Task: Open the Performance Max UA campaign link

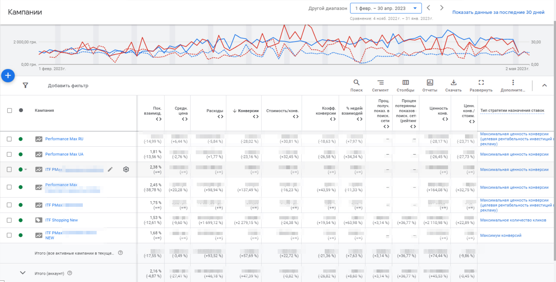Action: pos(64,154)
